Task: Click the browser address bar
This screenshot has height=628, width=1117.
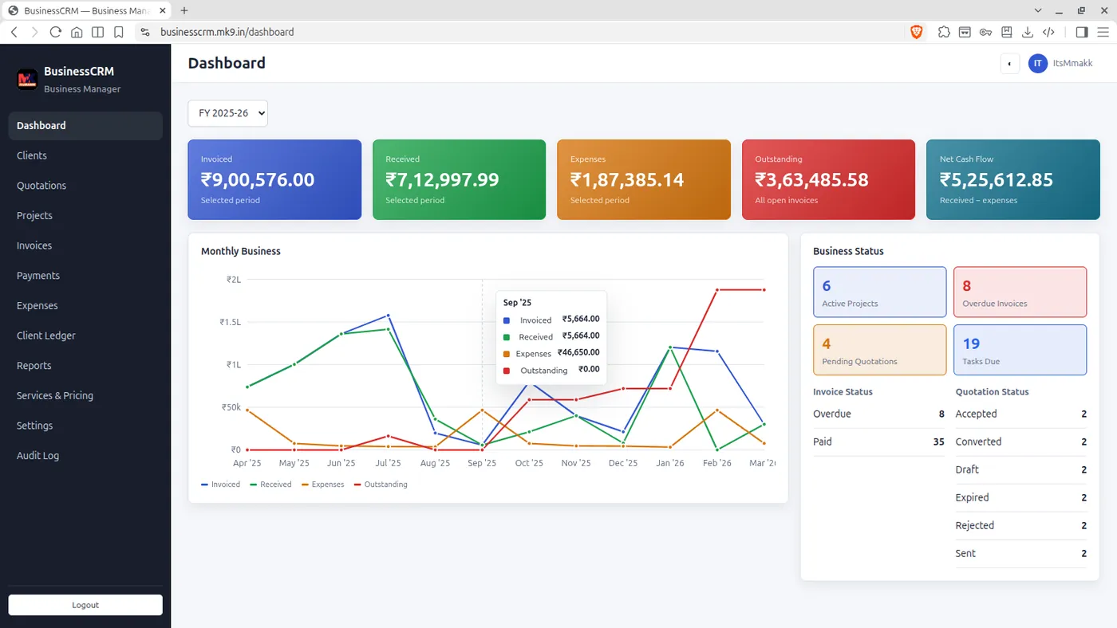Action: pyautogui.click(x=519, y=32)
